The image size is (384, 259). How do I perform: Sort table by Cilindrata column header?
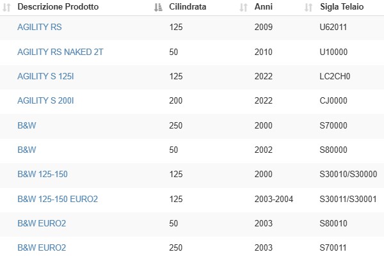pyautogui.click(x=188, y=6)
